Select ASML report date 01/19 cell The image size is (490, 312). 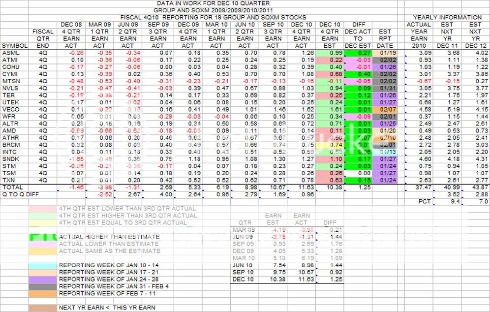pyautogui.click(x=385, y=52)
